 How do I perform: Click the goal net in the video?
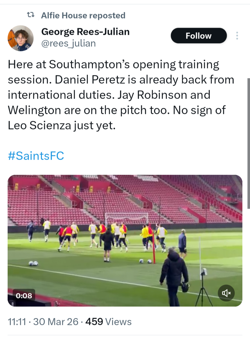point(127,218)
